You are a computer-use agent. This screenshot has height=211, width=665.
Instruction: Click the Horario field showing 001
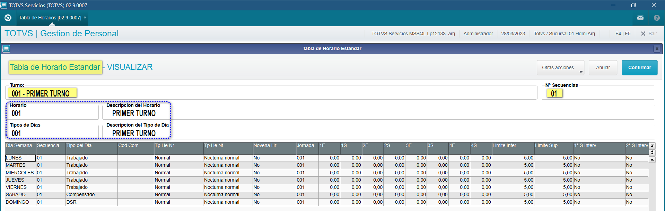52,113
